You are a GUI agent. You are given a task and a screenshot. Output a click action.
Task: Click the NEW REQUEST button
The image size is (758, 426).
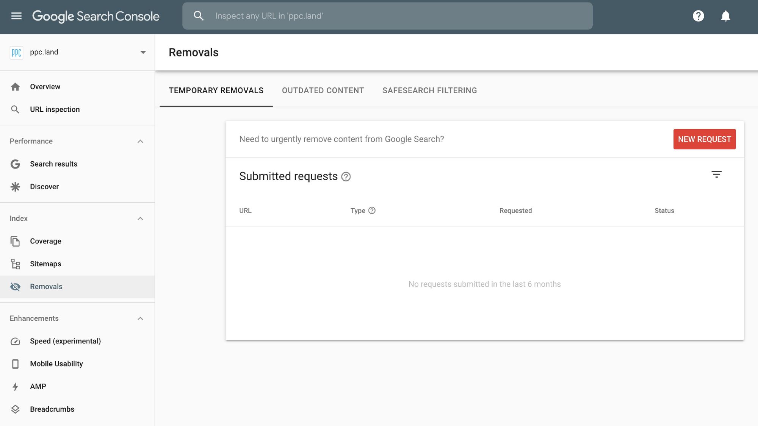tap(704, 139)
